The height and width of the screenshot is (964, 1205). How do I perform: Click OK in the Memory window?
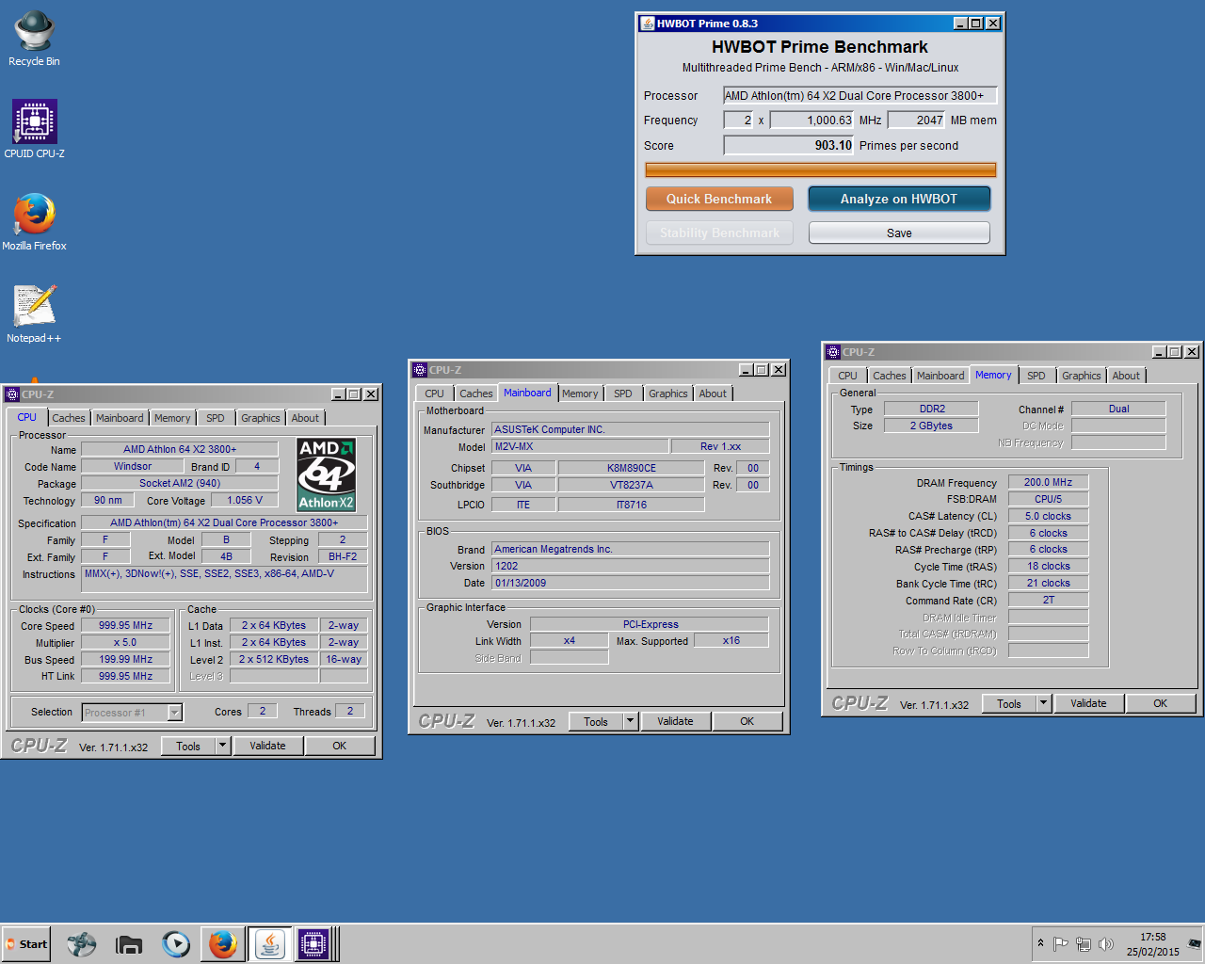1161,703
